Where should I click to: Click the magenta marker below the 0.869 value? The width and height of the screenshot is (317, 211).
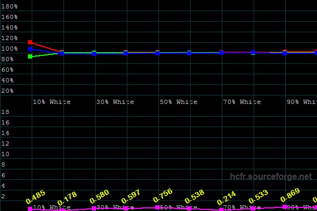coord(285,207)
